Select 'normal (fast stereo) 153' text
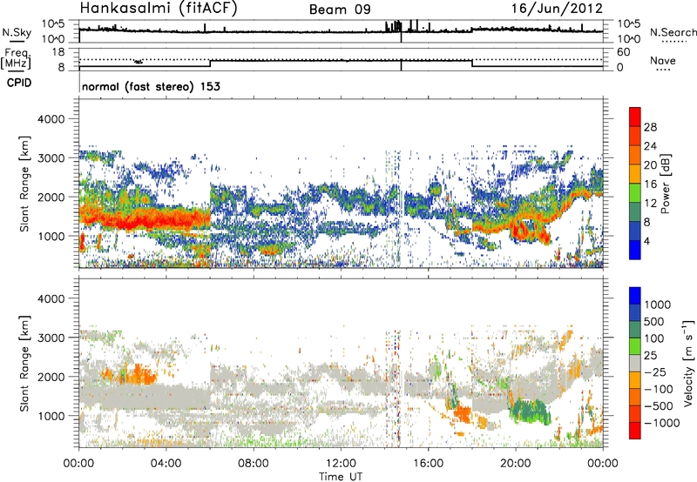The width and height of the screenshot is (697, 482). 151,86
